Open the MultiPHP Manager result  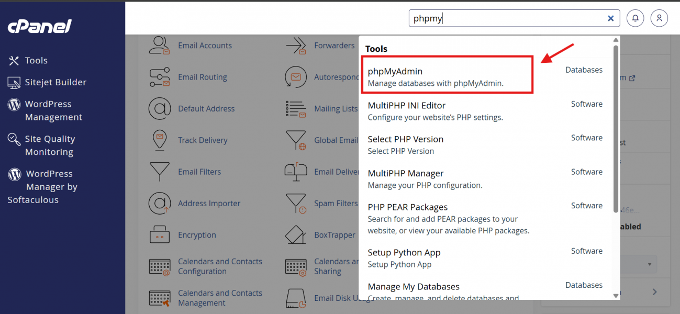click(485, 179)
